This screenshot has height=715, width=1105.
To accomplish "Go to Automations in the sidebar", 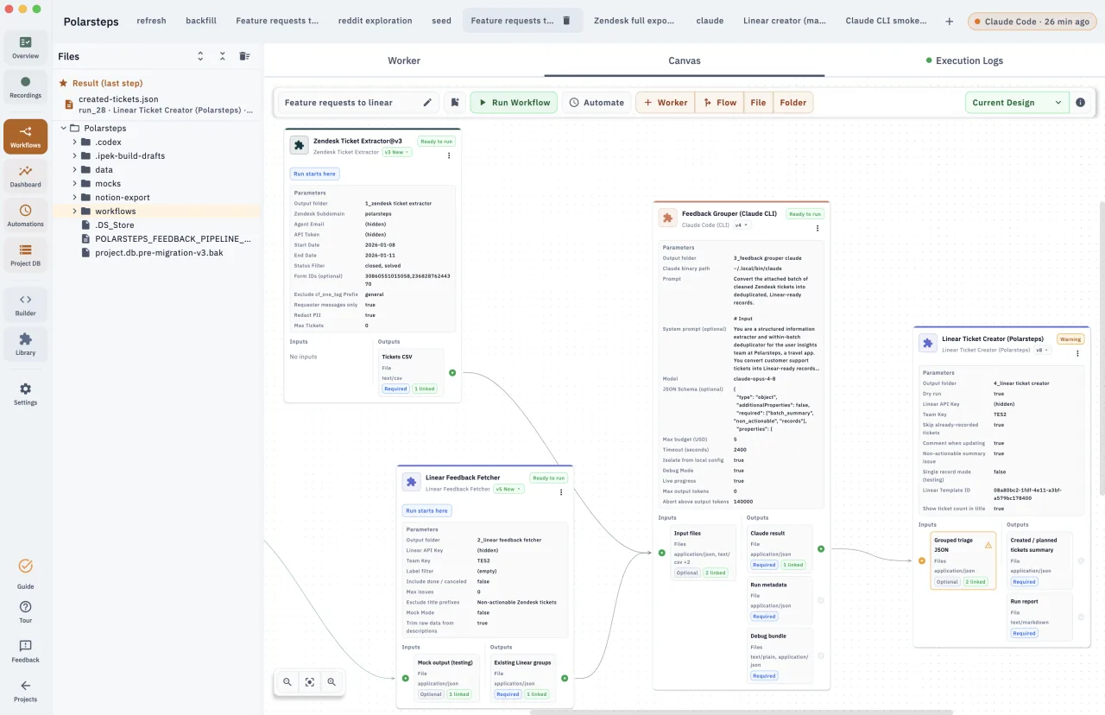I will click(25, 216).
